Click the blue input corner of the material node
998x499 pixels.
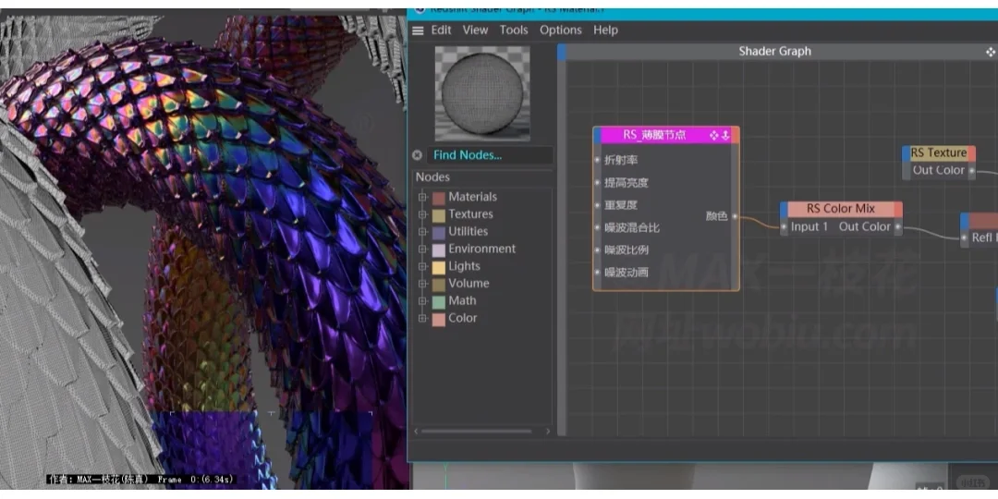pos(964,220)
